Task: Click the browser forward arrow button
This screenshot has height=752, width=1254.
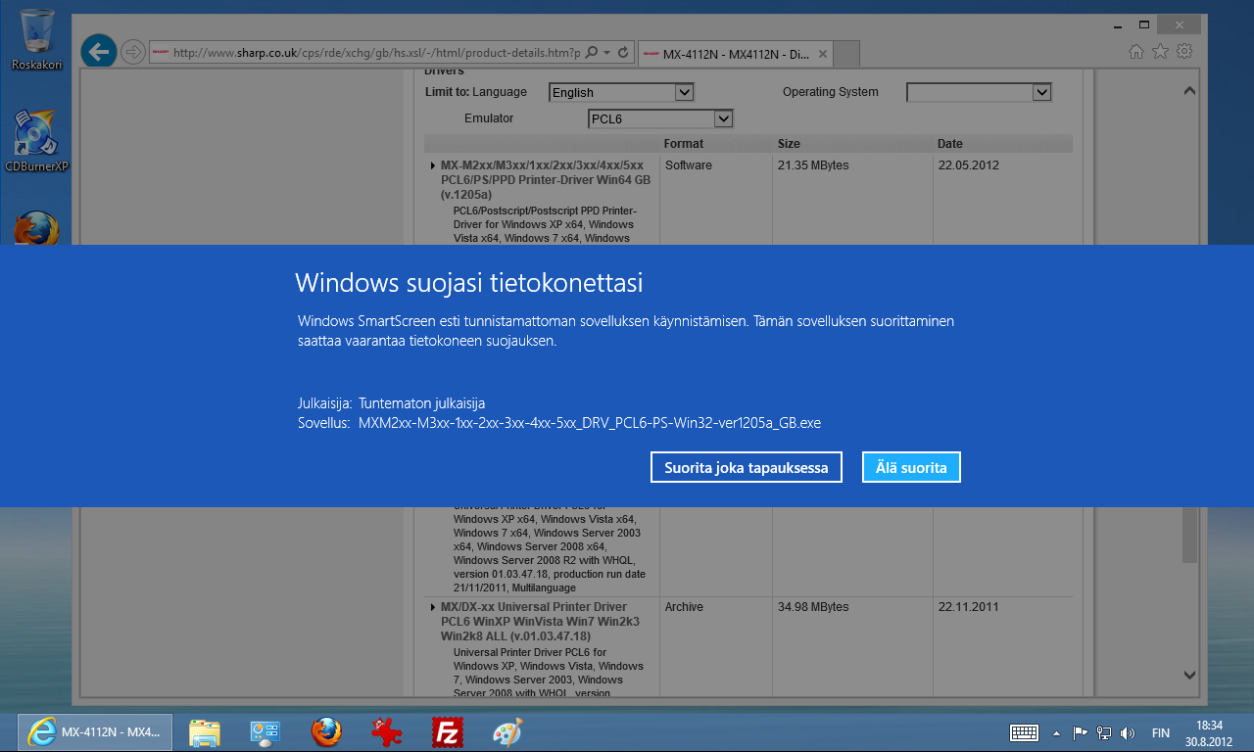Action: coord(132,52)
